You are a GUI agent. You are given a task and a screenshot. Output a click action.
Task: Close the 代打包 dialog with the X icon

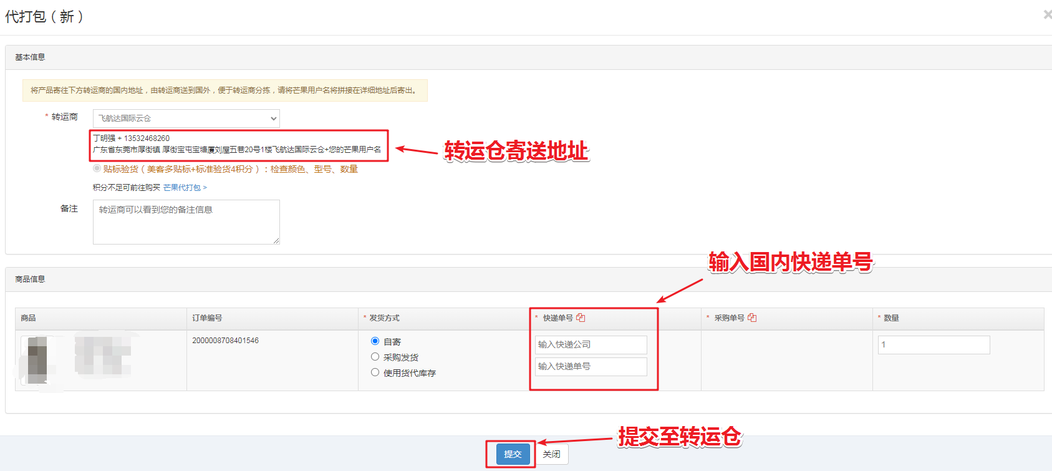point(1047,14)
